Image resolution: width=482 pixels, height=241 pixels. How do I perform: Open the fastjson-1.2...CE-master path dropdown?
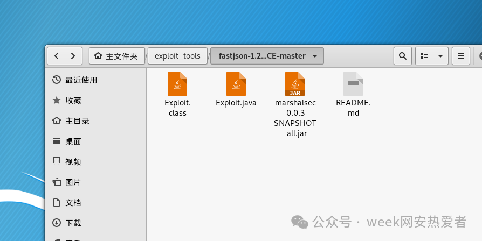click(x=267, y=56)
